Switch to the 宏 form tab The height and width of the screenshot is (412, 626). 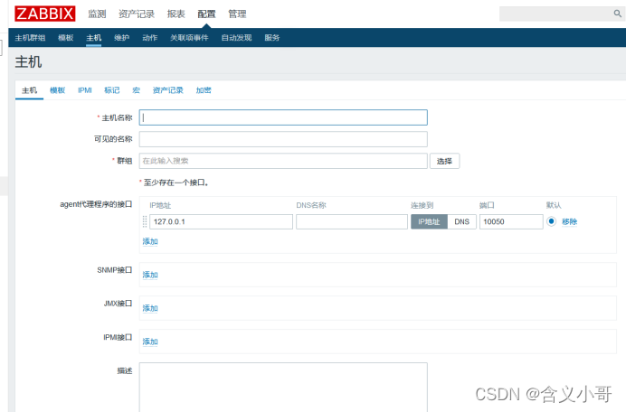(136, 90)
